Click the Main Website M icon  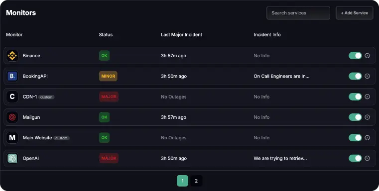(12, 138)
